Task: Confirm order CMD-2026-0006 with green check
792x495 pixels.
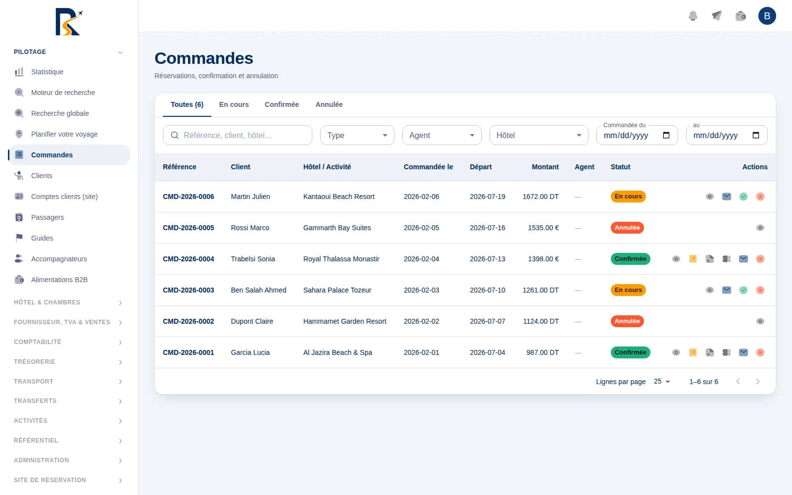Action: [743, 197]
